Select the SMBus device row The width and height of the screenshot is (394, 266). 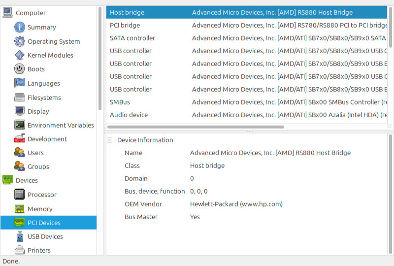coord(247,102)
